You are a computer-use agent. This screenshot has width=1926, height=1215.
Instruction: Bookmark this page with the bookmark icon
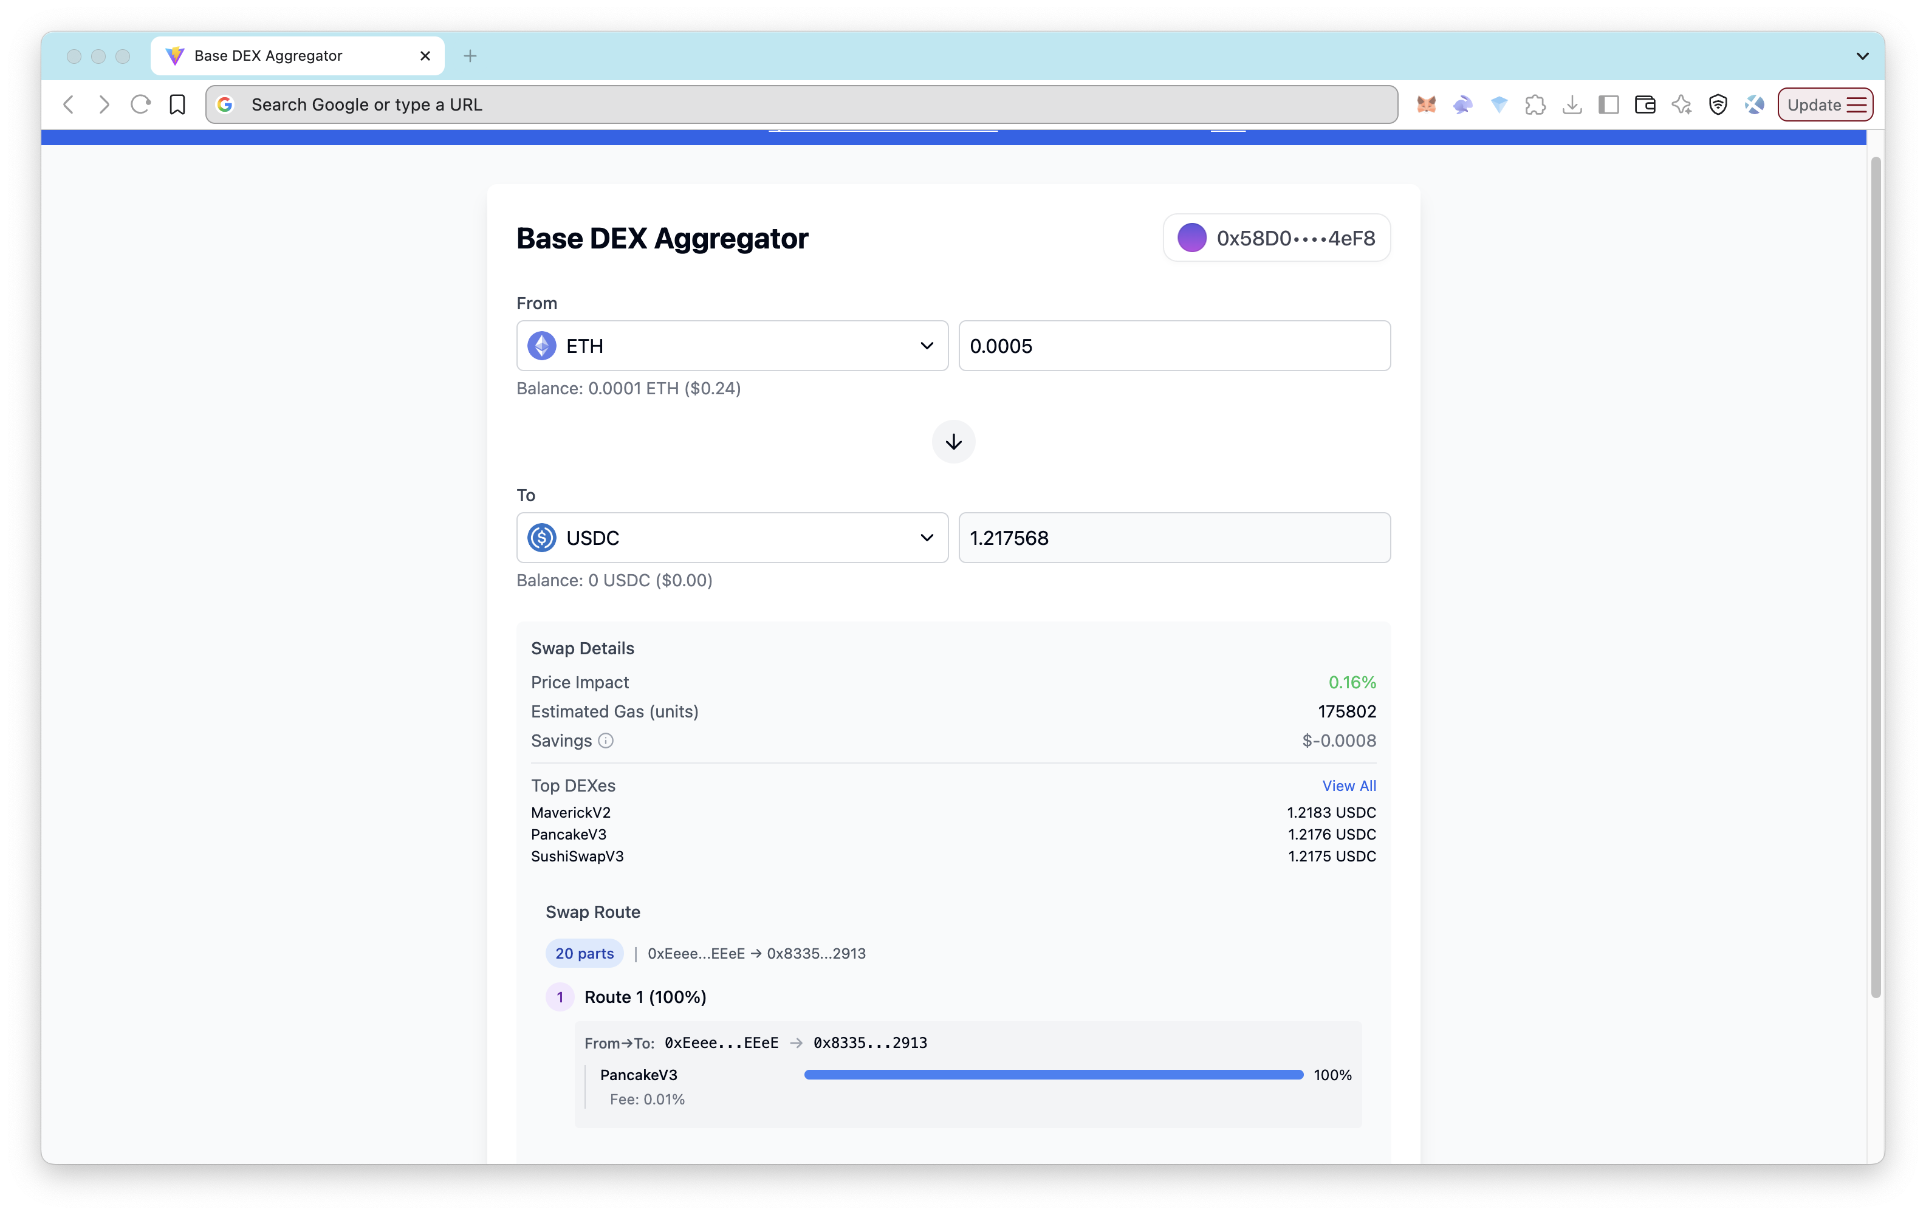pyautogui.click(x=177, y=104)
